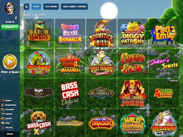183x137 pixels.
Task: Click the player avatar portrait
Action: tap(10, 8)
